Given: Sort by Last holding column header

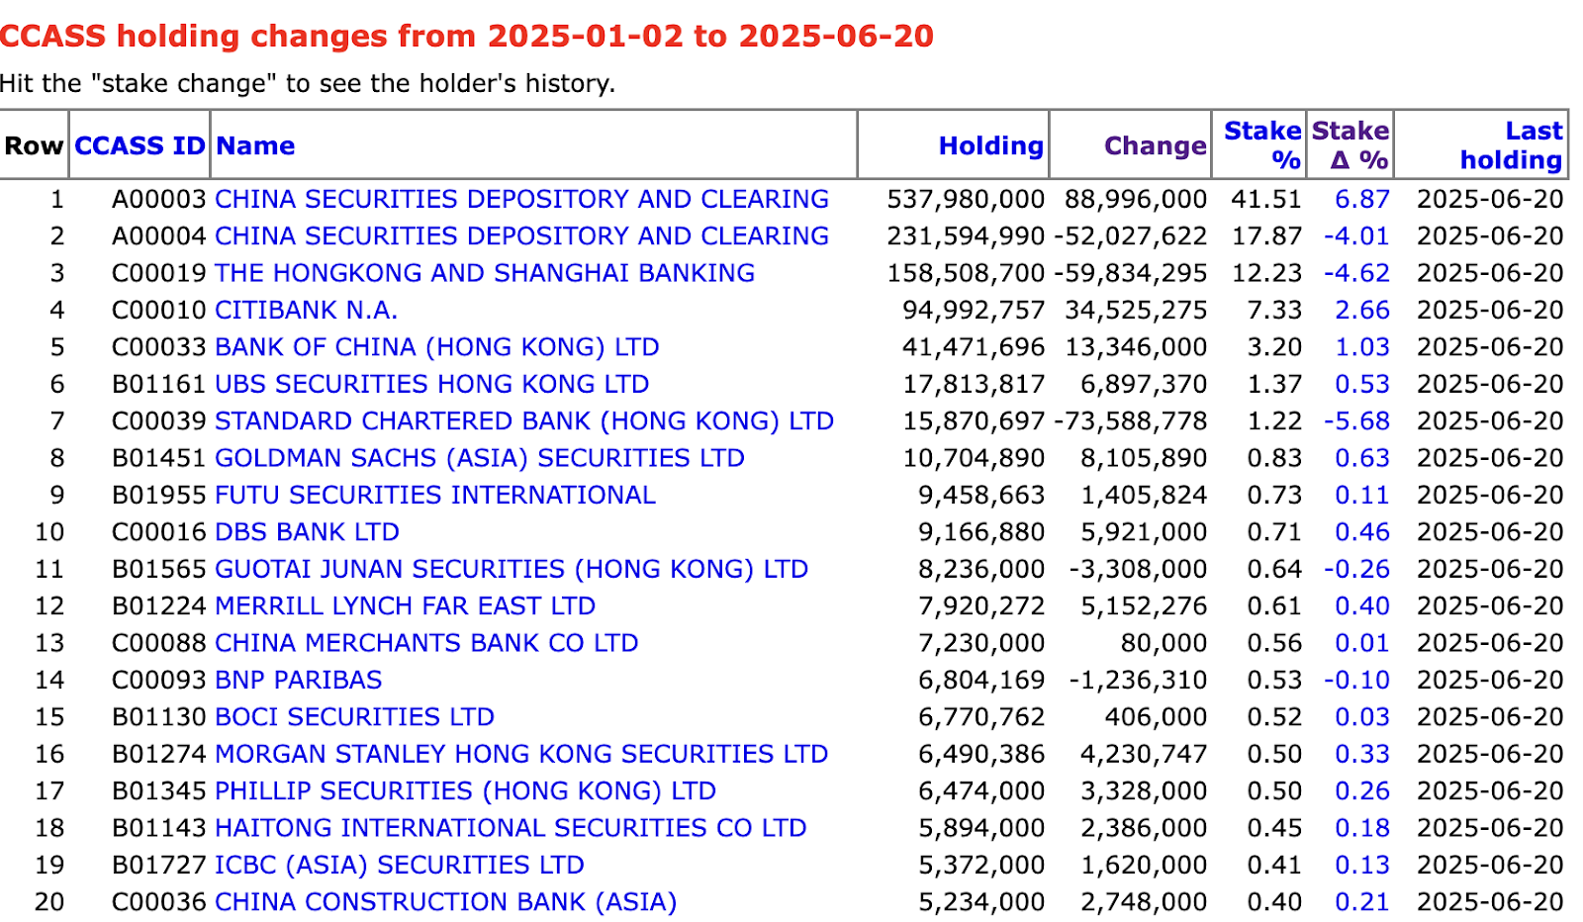Looking at the screenshot, I should pos(1512,145).
